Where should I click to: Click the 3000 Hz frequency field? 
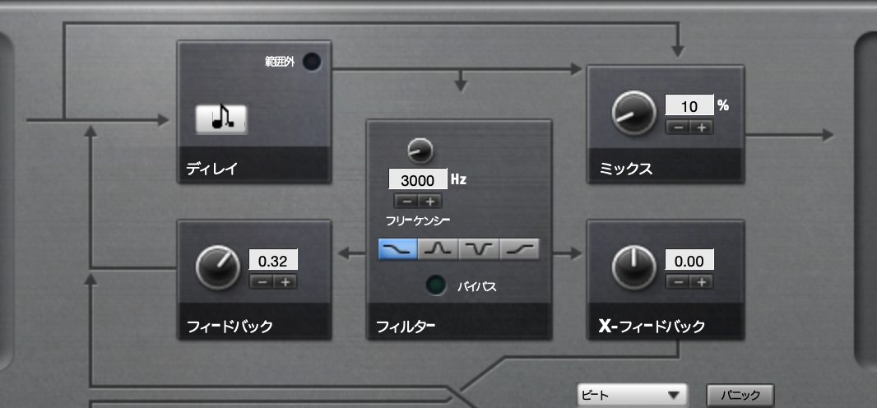click(x=418, y=180)
